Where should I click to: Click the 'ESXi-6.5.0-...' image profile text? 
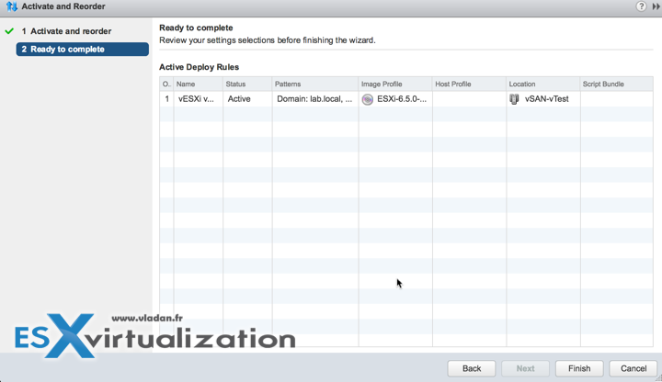pyautogui.click(x=402, y=99)
